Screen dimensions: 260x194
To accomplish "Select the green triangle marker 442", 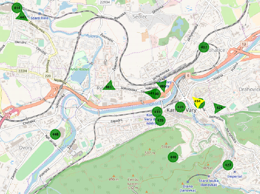I will coord(23,17).
